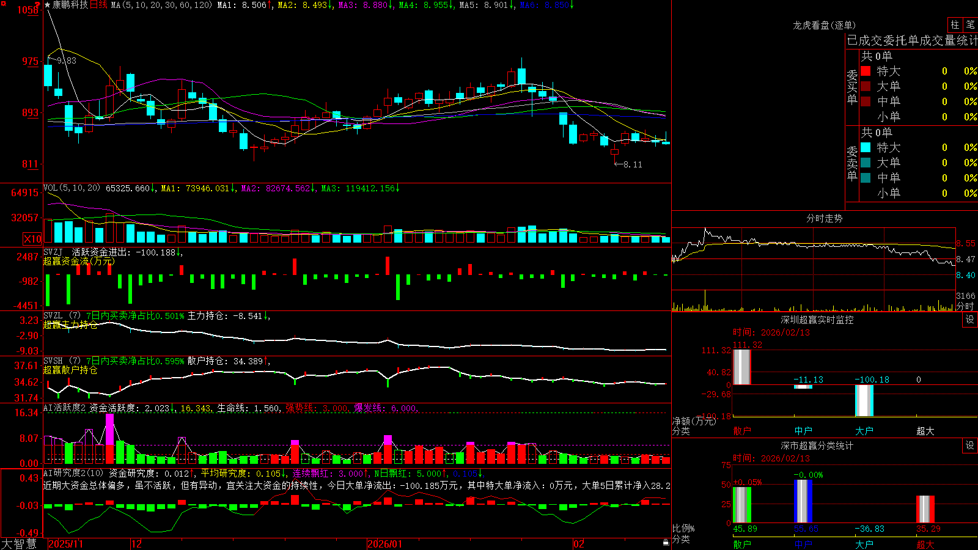The width and height of the screenshot is (978, 550).
Task: Toggle the X10 volume scale marker
Action: [32, 239]
